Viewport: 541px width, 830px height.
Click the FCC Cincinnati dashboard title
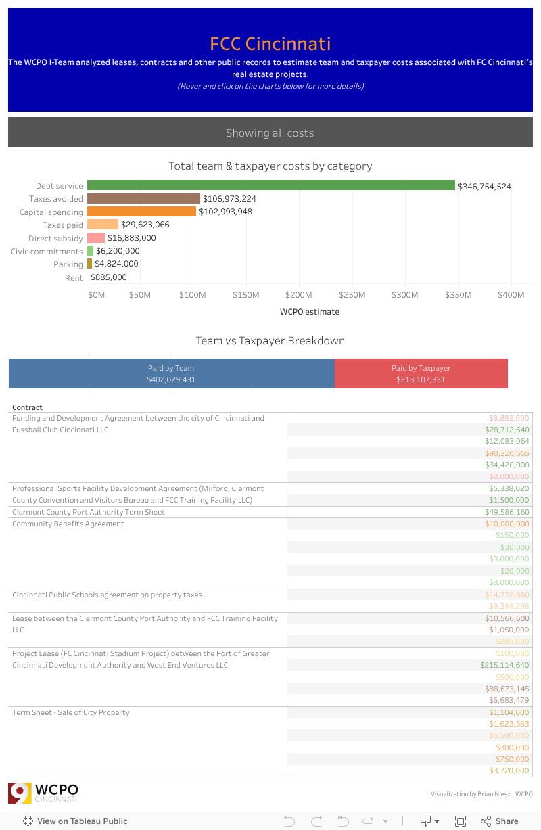(270, 44)
